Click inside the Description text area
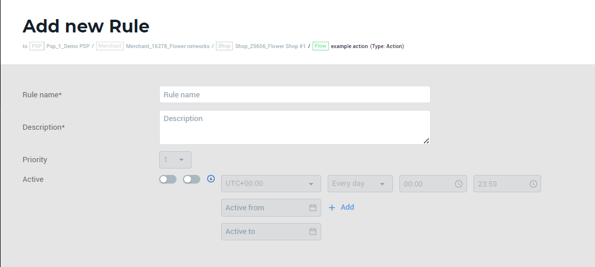 pyautogui.click(x=295, y=127)
